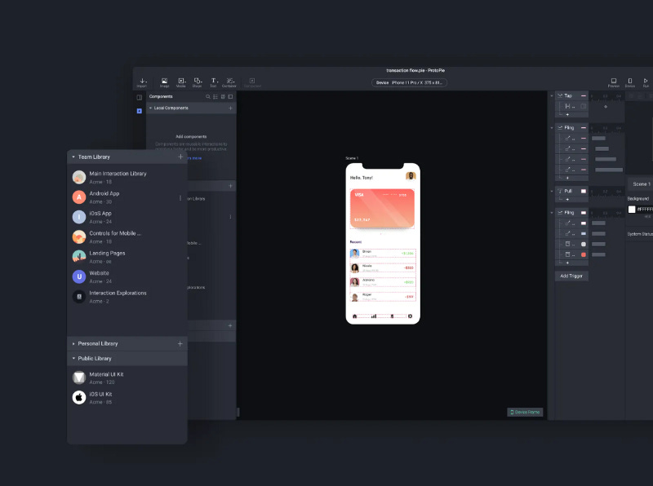Viewport: 653px width, 486px height.
Task: Add a library to Team Library
Action: tap(180, 157)
